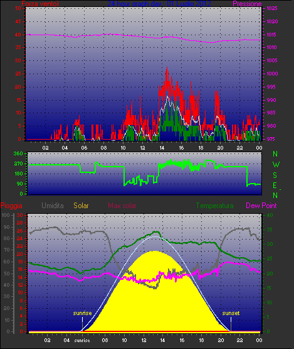Click gray "100" on humidity axis
Viewport: 294px width, 349px height.
click(x=6, y=215)
